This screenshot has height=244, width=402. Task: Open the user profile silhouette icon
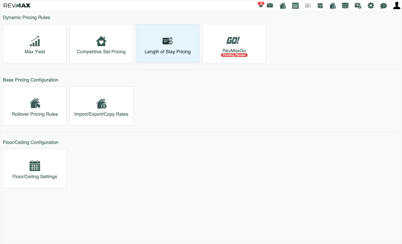point(397,5)
